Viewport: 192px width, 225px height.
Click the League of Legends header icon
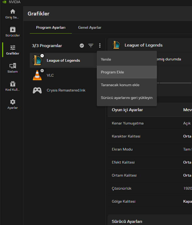[116, 45]
